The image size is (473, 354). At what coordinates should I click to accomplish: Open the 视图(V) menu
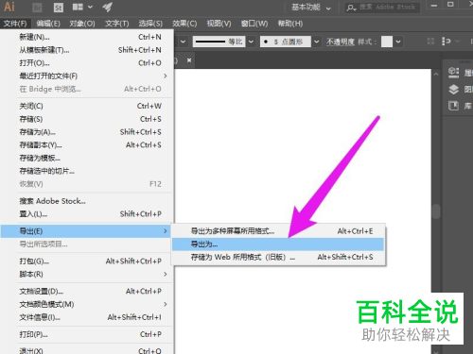(x=219, y=24)
